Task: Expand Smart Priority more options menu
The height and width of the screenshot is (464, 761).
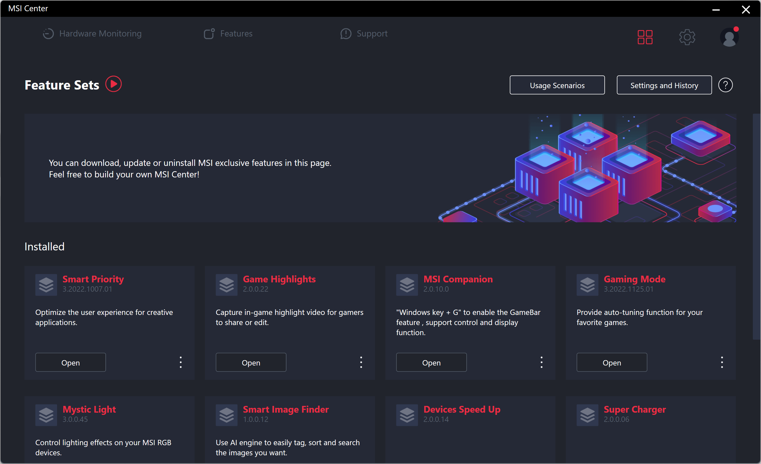Action: [x=181, y=362]
